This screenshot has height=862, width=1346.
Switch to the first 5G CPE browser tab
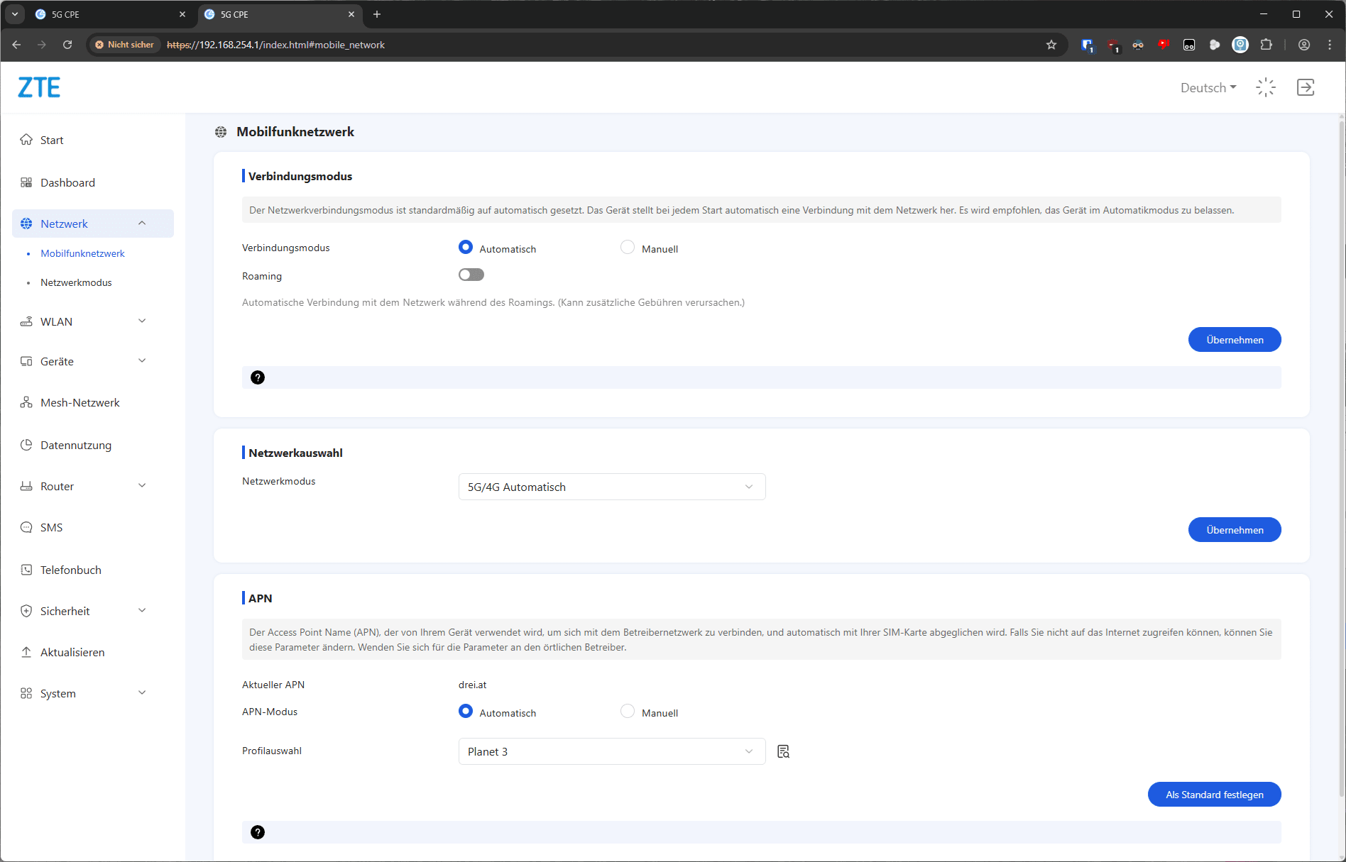110,14
